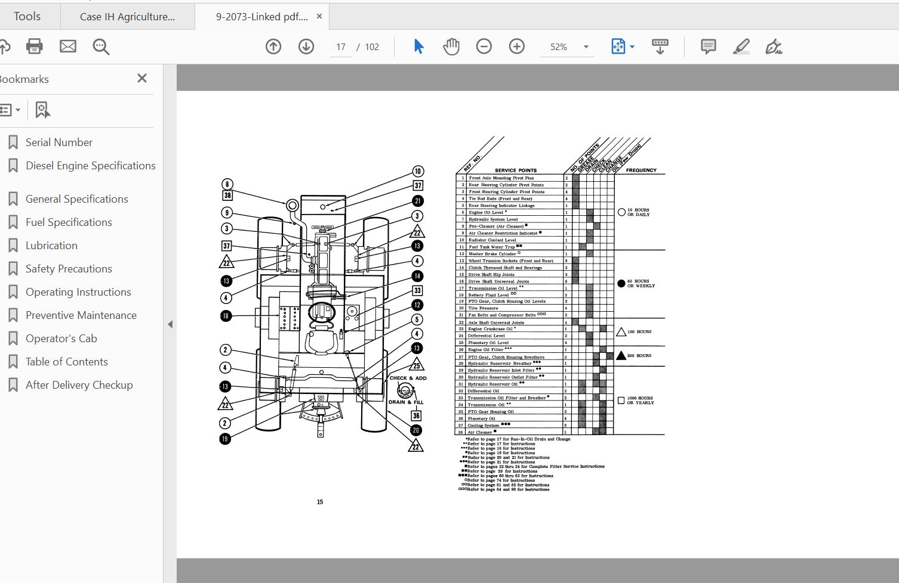The height and width of the screenshot is (583, 899).
Task: Activate the Selection arrow tool
Action: click(x=418, y=46)
